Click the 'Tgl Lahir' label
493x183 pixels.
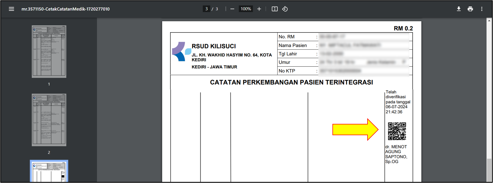pyautogui.click(x=288, y=54)
